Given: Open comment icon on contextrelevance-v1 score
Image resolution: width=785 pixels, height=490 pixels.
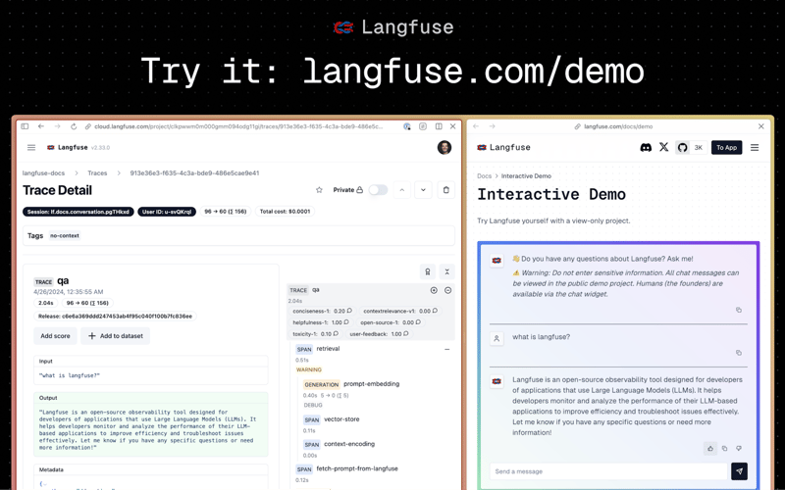Looking at the screenshot, I should [435, 311].
